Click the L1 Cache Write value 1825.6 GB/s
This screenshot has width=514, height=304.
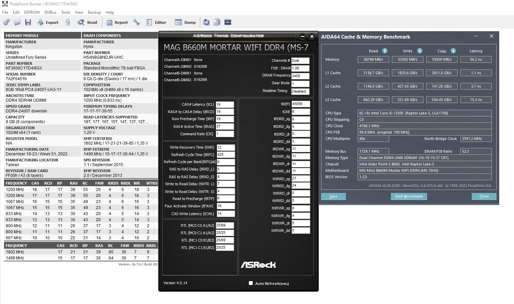pos(408,73)
